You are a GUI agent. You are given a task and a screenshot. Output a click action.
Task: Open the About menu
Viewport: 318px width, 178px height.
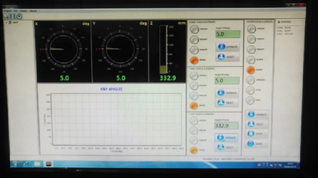pos(33,11)
